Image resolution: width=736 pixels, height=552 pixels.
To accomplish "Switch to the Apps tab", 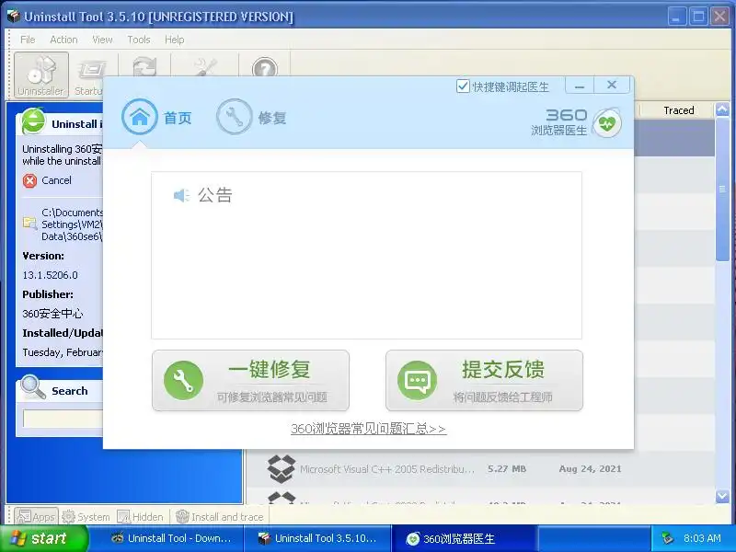I will point(37,517).
